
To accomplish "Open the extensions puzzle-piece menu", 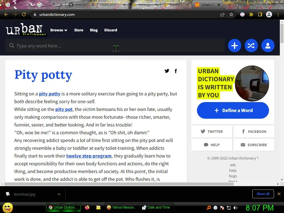I will tap(251, 14).
